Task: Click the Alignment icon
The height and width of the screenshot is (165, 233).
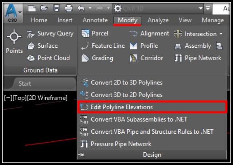Action: coord(134,34)
